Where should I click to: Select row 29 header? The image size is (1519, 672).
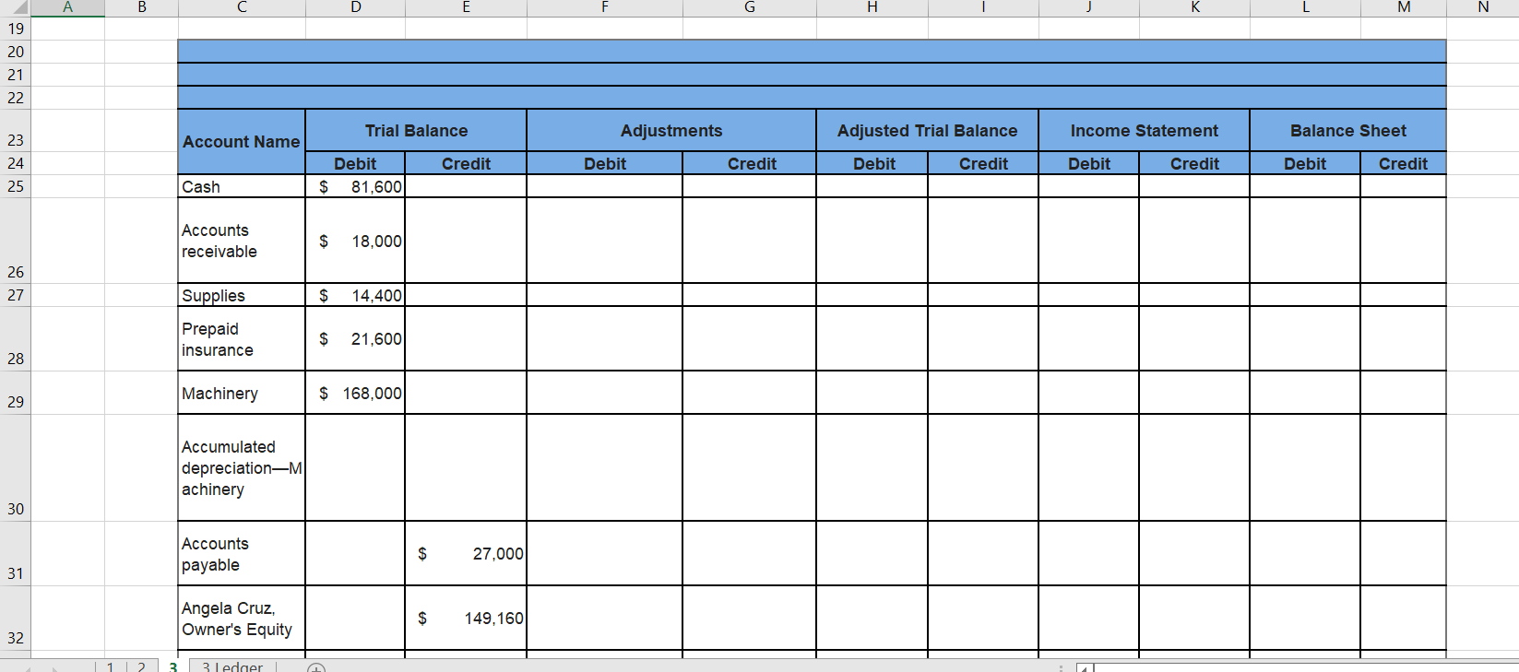tap(16, 393)
